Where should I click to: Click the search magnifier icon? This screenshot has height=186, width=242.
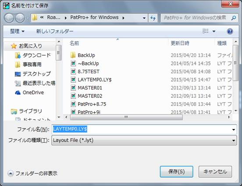click(234, 18)
